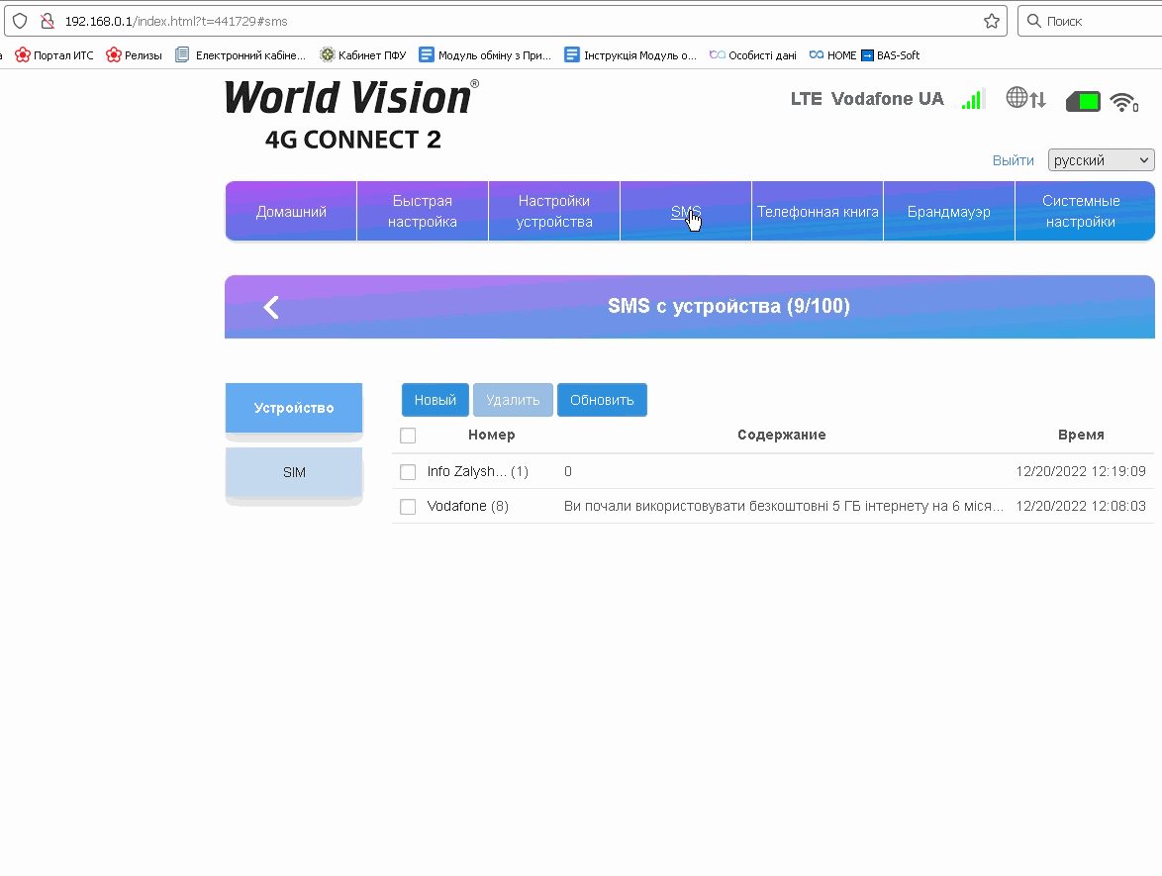This screenshot has height=876, width=1162.
Task: Click the World Vision logo
Action: tap(352, 114)
